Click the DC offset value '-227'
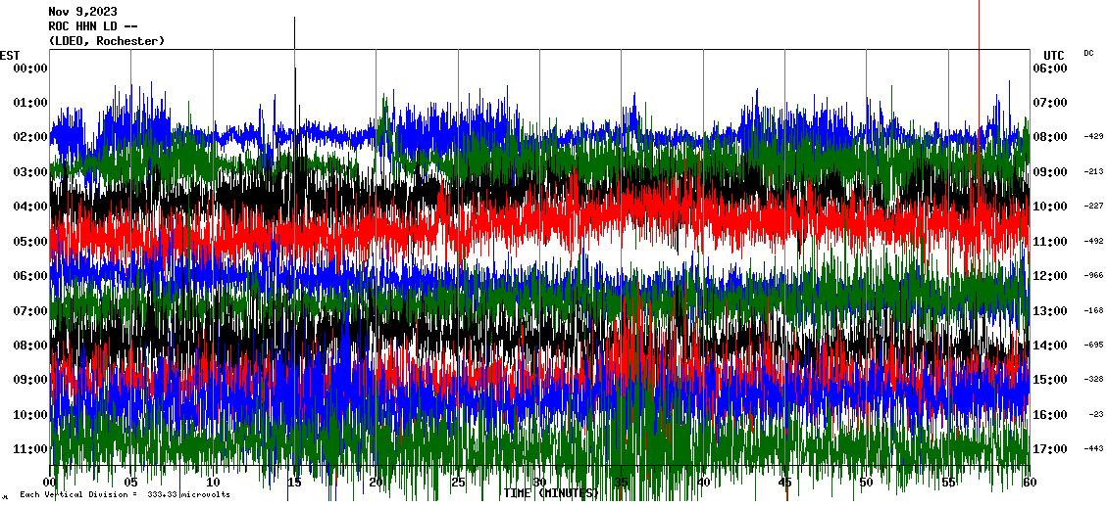Image resolution: width=1108 pixels, height=508 pixels. [x=1094, y=206]
